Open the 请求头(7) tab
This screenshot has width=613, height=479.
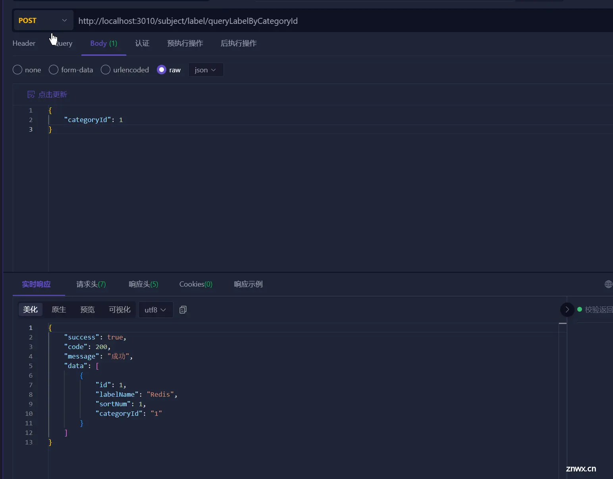(x=91, y=284)
